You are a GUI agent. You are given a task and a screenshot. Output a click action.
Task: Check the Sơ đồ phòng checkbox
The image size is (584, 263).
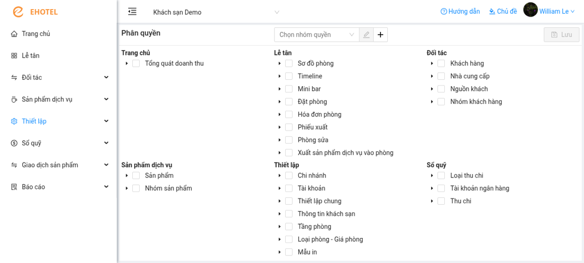pos(289,63)
